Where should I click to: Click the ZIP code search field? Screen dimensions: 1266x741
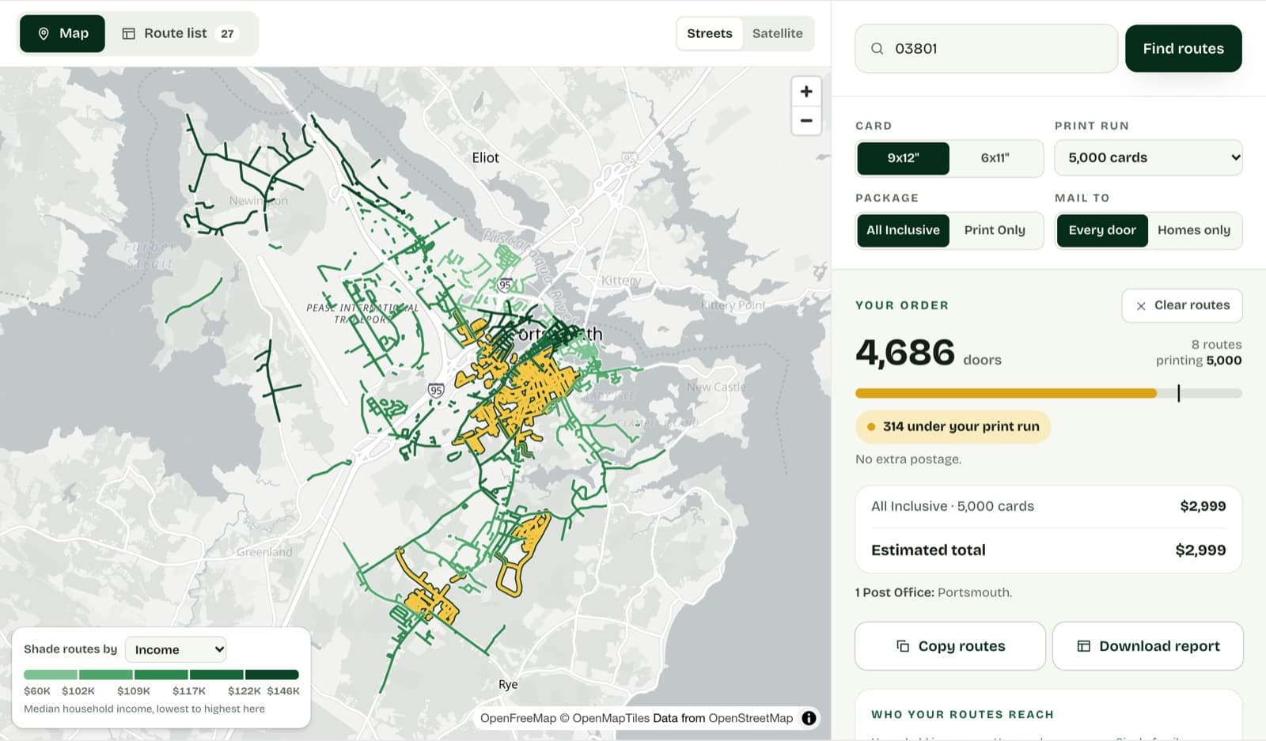986,48
